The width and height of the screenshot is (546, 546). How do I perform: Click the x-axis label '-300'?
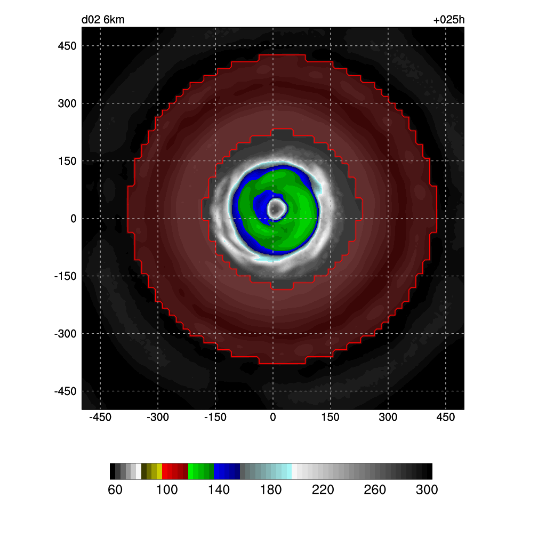157,417
